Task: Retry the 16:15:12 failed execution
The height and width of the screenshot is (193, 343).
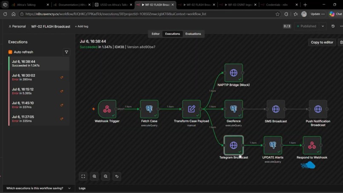Action: point(62,91)
